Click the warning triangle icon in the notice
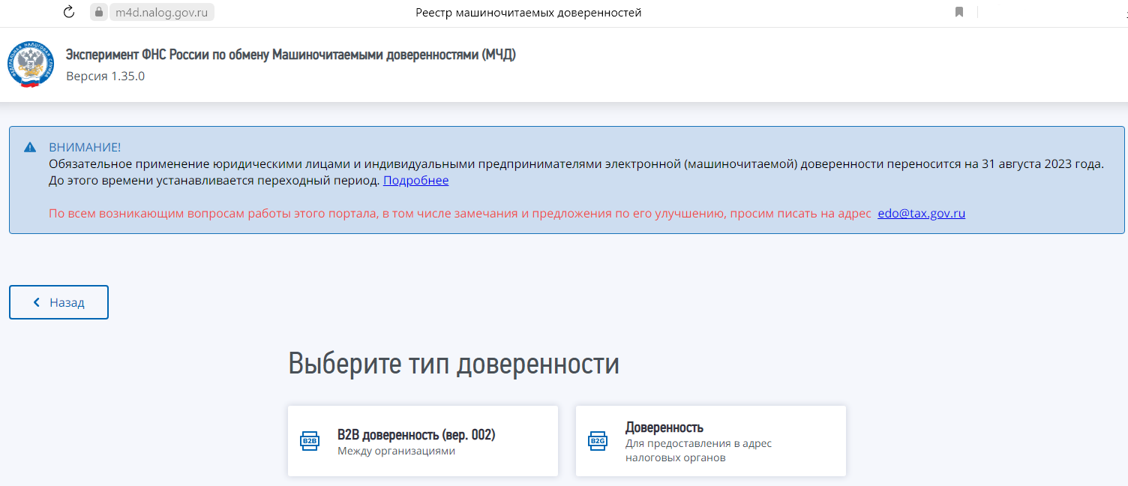1128x486 pixels. click(x=30, y=147)
